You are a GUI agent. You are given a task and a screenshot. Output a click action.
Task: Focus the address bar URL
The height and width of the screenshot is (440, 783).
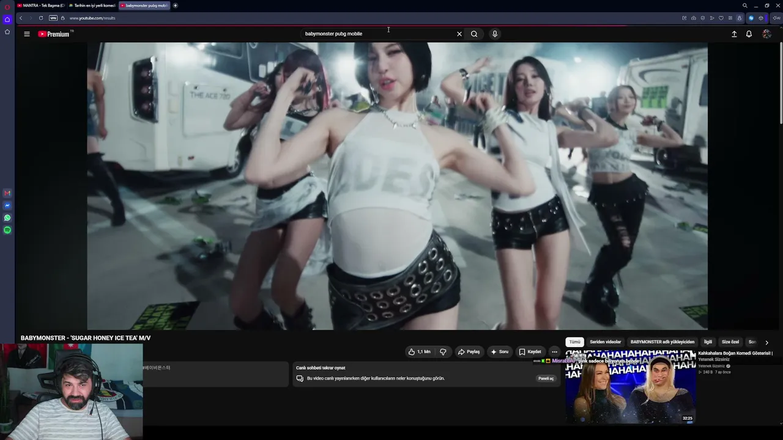[x=92, y=18]
